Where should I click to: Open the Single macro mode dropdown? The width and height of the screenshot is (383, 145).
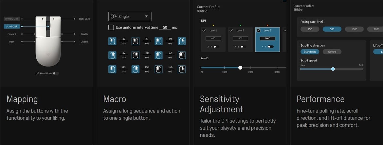(x=130, y=16)
